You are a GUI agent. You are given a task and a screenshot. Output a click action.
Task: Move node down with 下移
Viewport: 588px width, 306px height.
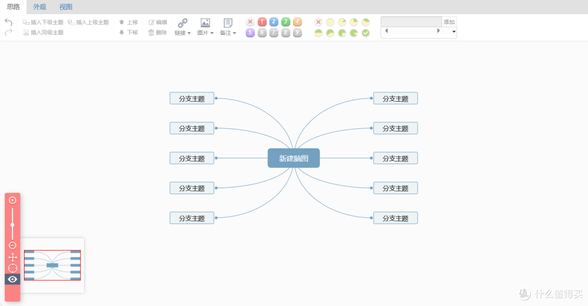pyautogui.click(x=128, y=33)
